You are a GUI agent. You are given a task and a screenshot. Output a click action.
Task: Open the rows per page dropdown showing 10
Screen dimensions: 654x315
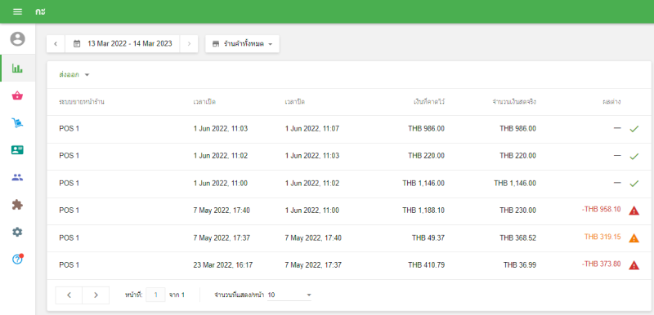pos(289,295)
